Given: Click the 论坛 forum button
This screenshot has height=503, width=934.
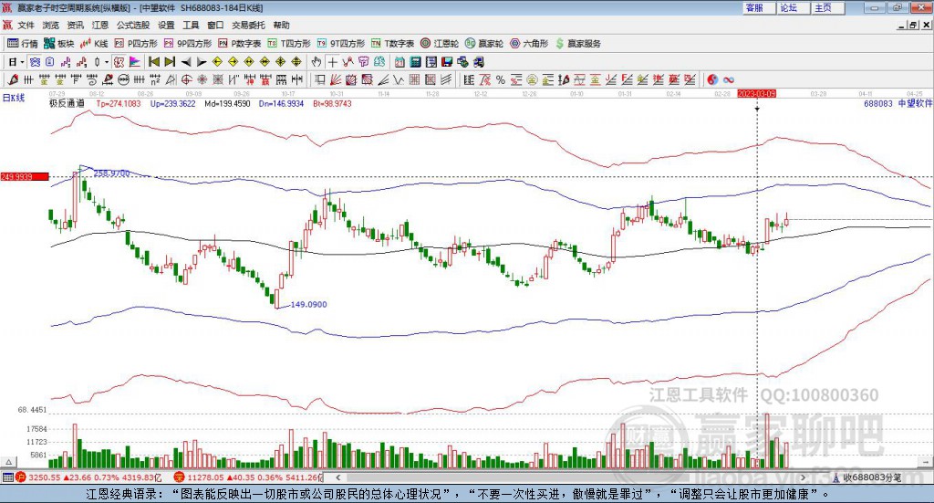Looking at the screenshot, I should [788, 7].
